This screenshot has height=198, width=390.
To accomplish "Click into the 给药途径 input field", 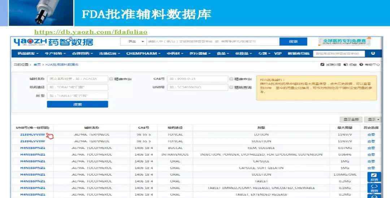I will click(77, 87).
